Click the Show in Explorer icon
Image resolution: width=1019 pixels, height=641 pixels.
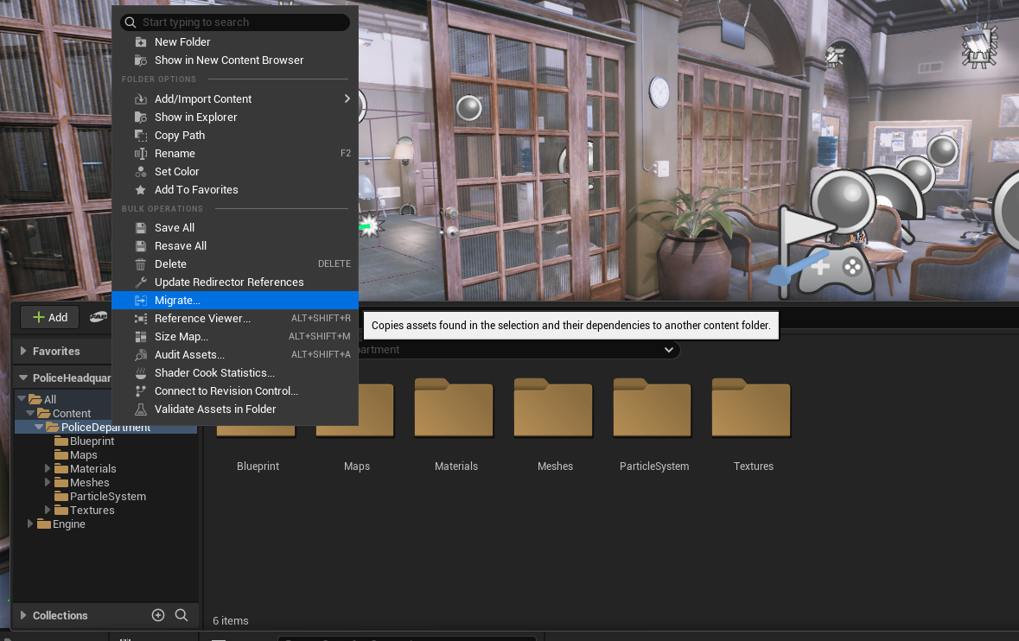point(140,117)
